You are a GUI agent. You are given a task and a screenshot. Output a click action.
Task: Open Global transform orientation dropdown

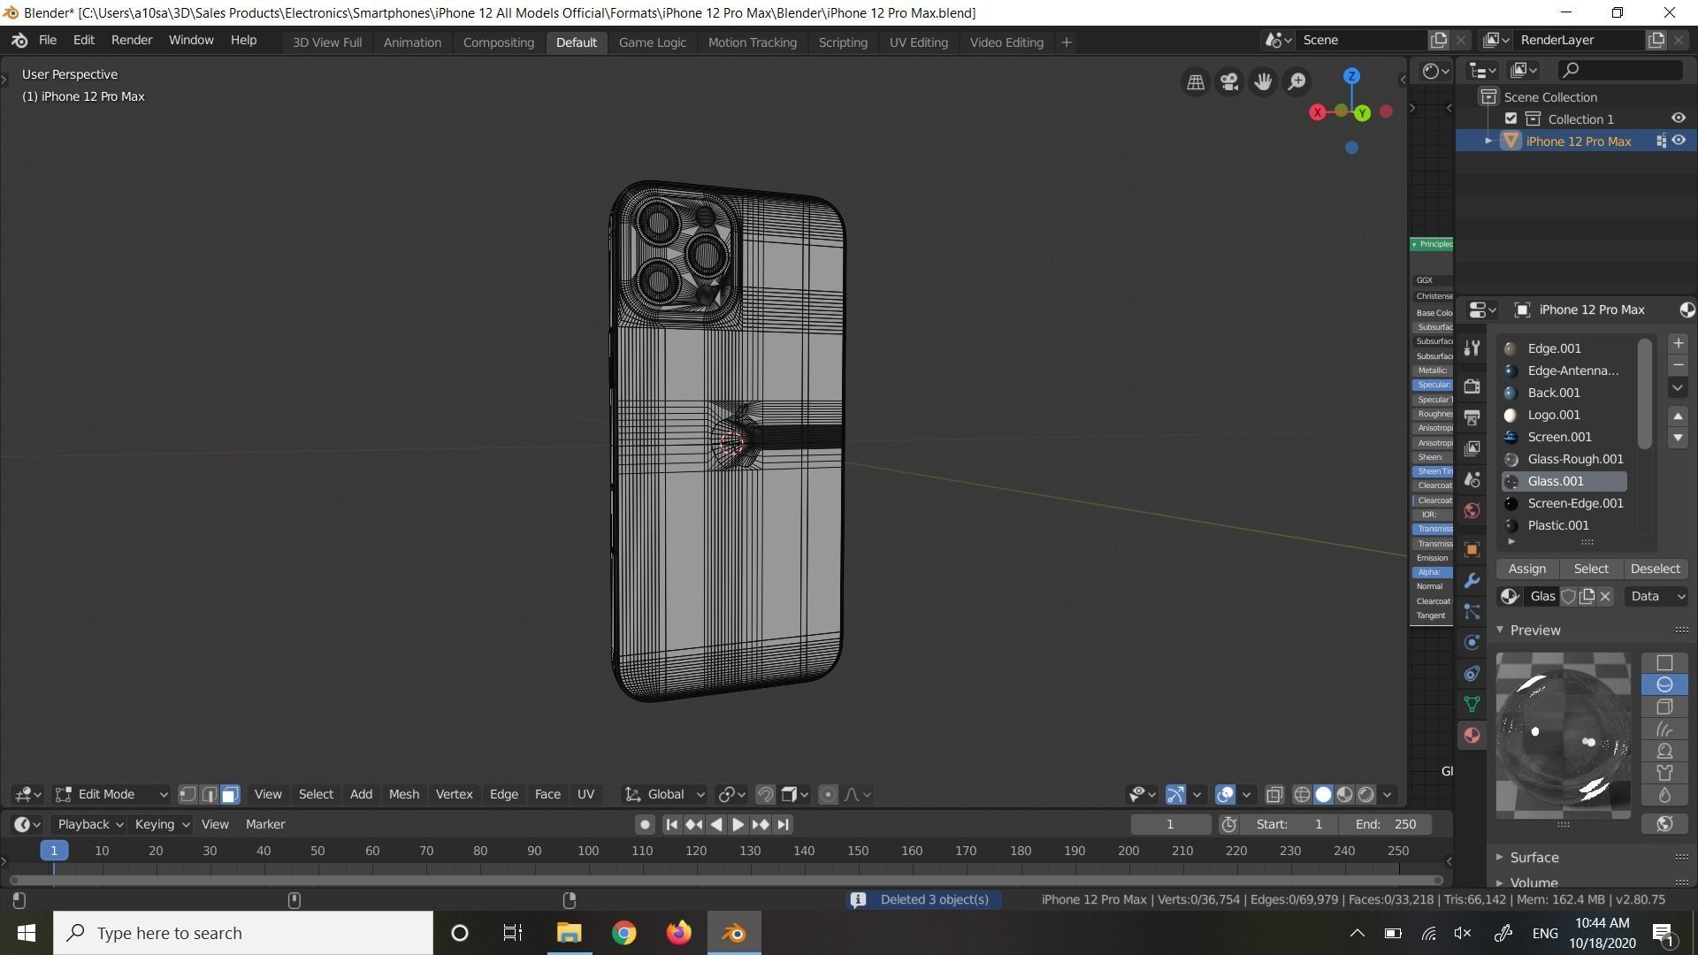664,794
